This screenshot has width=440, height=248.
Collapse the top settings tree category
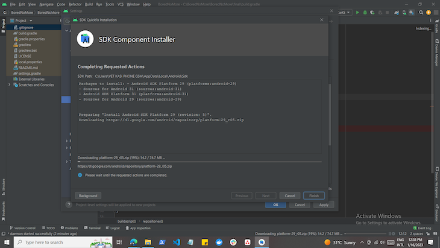click(x=67, y=30)
